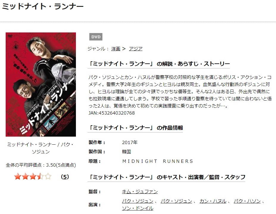Click the page title ミッドナイト・ランナー
Image resolution: width=276 pixels, height=214 pixels.
pyautogui.click(x=43, y=7)
